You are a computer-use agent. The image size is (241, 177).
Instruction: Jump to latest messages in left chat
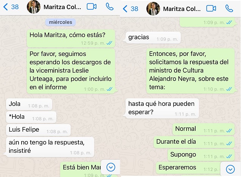coord(110,167)
